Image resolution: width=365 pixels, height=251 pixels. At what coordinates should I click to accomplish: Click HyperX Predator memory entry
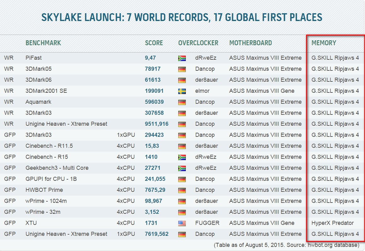pos(332,223)
